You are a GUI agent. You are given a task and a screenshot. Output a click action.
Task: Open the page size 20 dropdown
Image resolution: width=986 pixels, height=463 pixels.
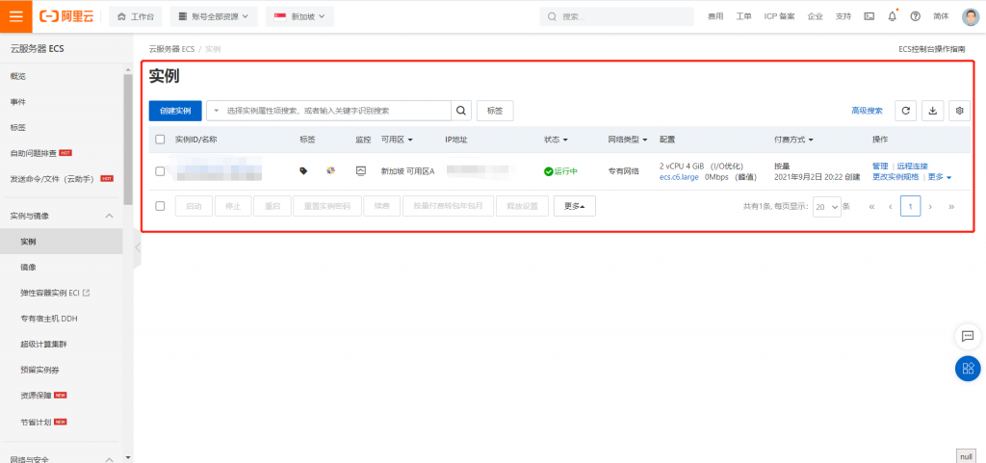coord(827,206)
